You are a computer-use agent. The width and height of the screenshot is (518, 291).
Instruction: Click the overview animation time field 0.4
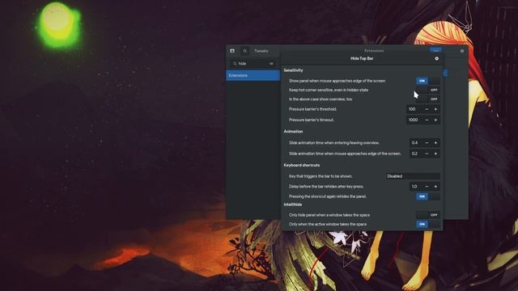pyautogui.click(x=415, y=143)
